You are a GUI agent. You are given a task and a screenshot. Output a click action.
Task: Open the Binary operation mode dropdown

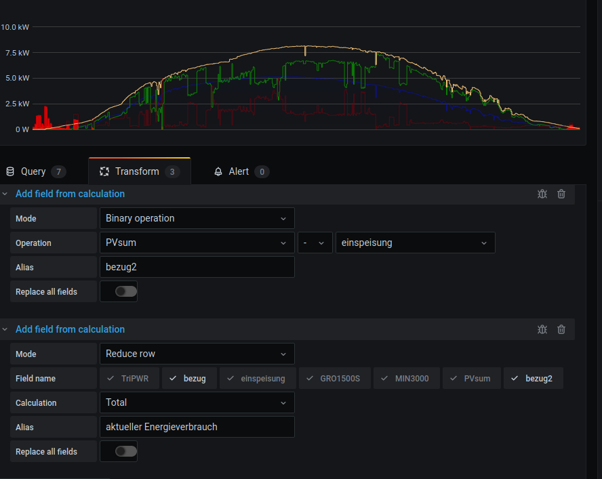click(197, 218)
